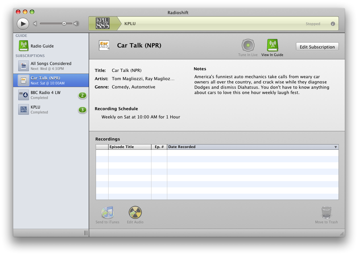Click the Send to iTunes icon

pos(108,213)
